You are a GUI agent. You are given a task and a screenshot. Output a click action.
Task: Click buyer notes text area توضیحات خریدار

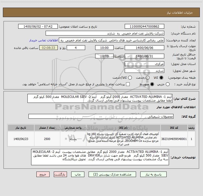(x=100, y=157)
